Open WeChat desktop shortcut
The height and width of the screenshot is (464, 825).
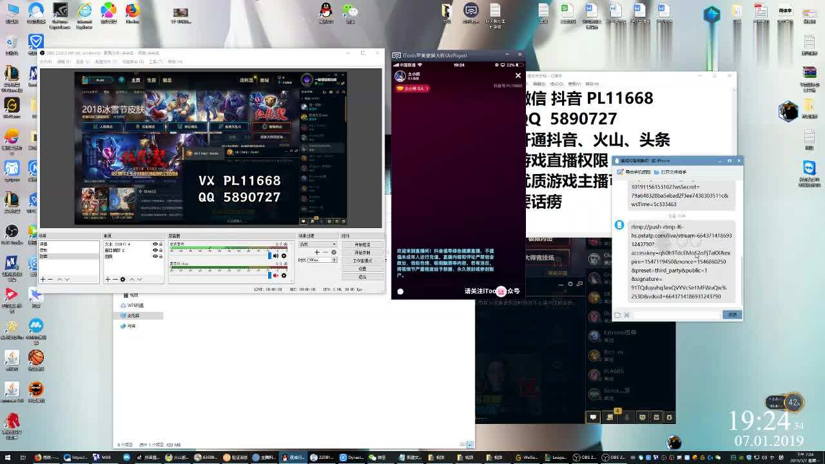tap(350, 13)
